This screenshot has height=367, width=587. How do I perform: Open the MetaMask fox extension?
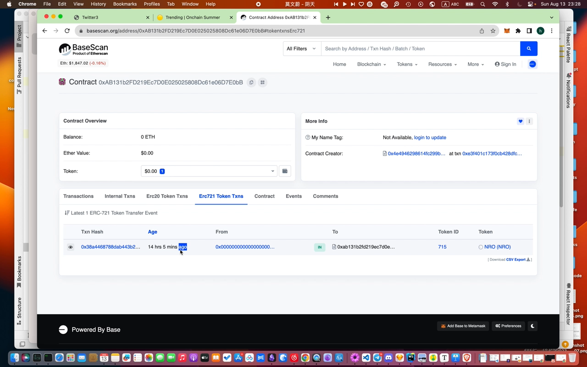(x=507, y=31)
